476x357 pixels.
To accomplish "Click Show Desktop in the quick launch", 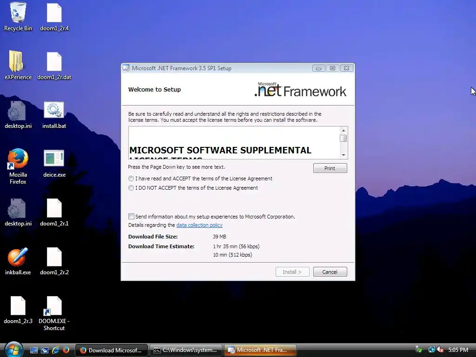I will coord(33,350).
